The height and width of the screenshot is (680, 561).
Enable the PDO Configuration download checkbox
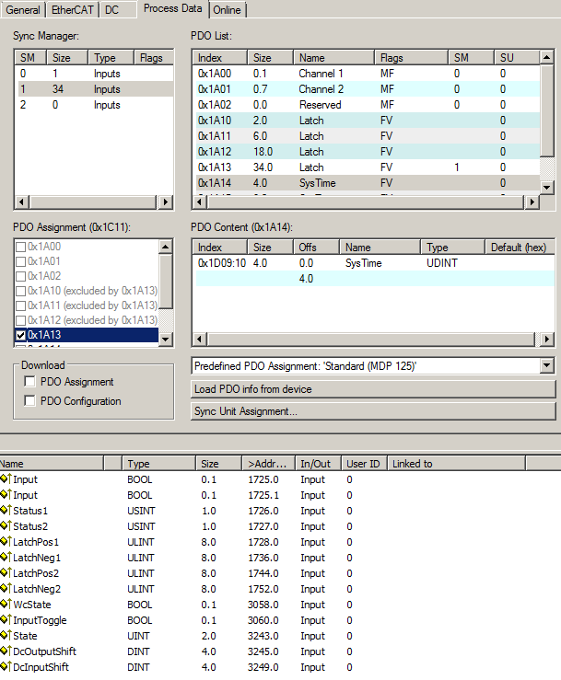[30, 400]
